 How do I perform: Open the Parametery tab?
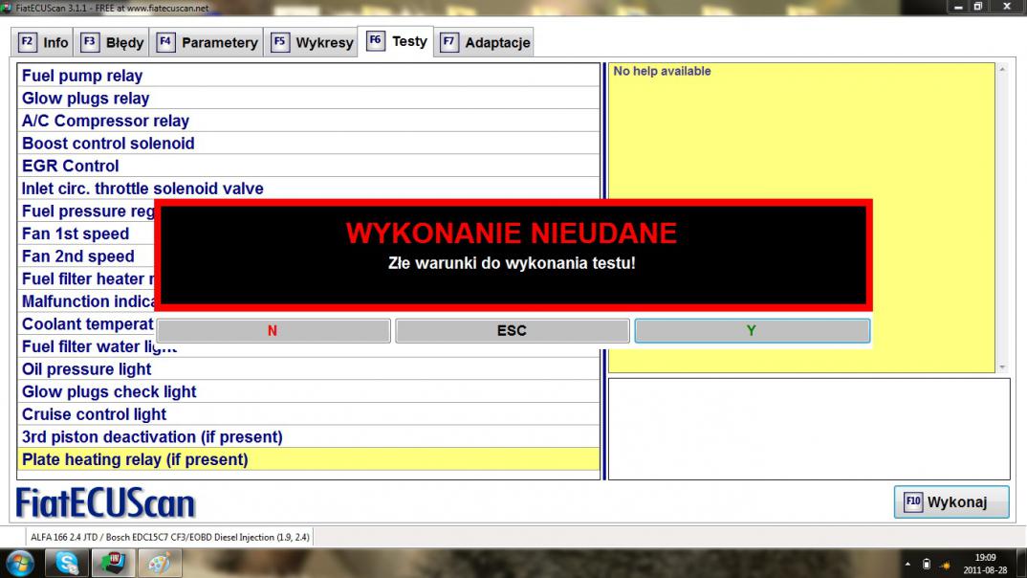[x=207, y=43]
